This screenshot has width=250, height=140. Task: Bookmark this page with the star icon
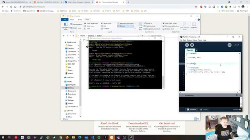pyautogui.click(x=196, y=7)
